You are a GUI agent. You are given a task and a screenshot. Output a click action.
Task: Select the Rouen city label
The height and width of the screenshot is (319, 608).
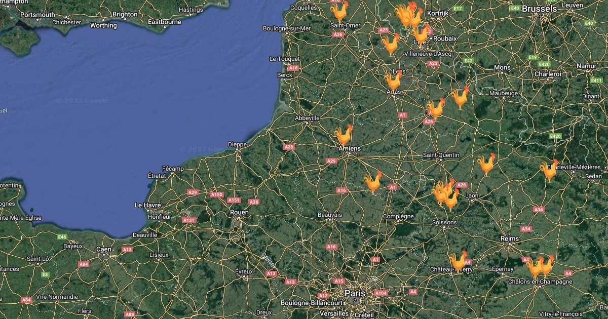click(239, 212)
